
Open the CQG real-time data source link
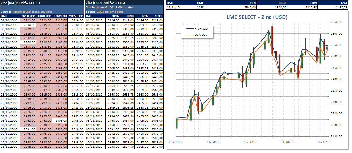coord(110,12)
